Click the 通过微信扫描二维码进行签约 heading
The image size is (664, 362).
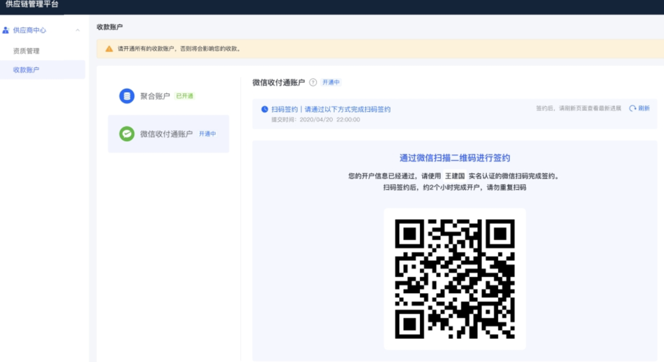(x=455, y=158)
